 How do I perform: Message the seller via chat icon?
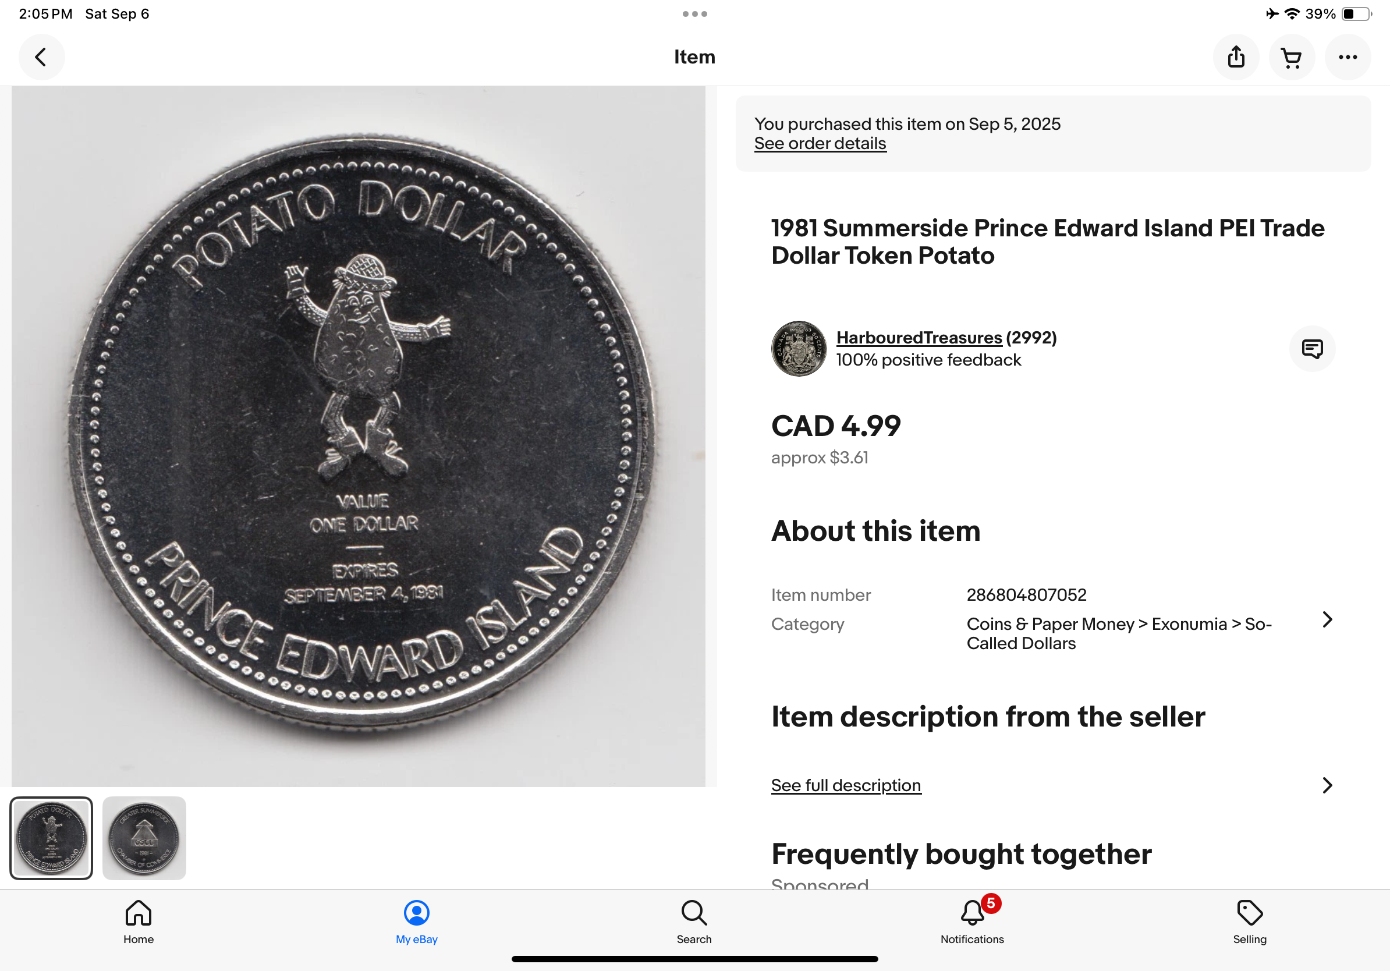point(1312,349)
